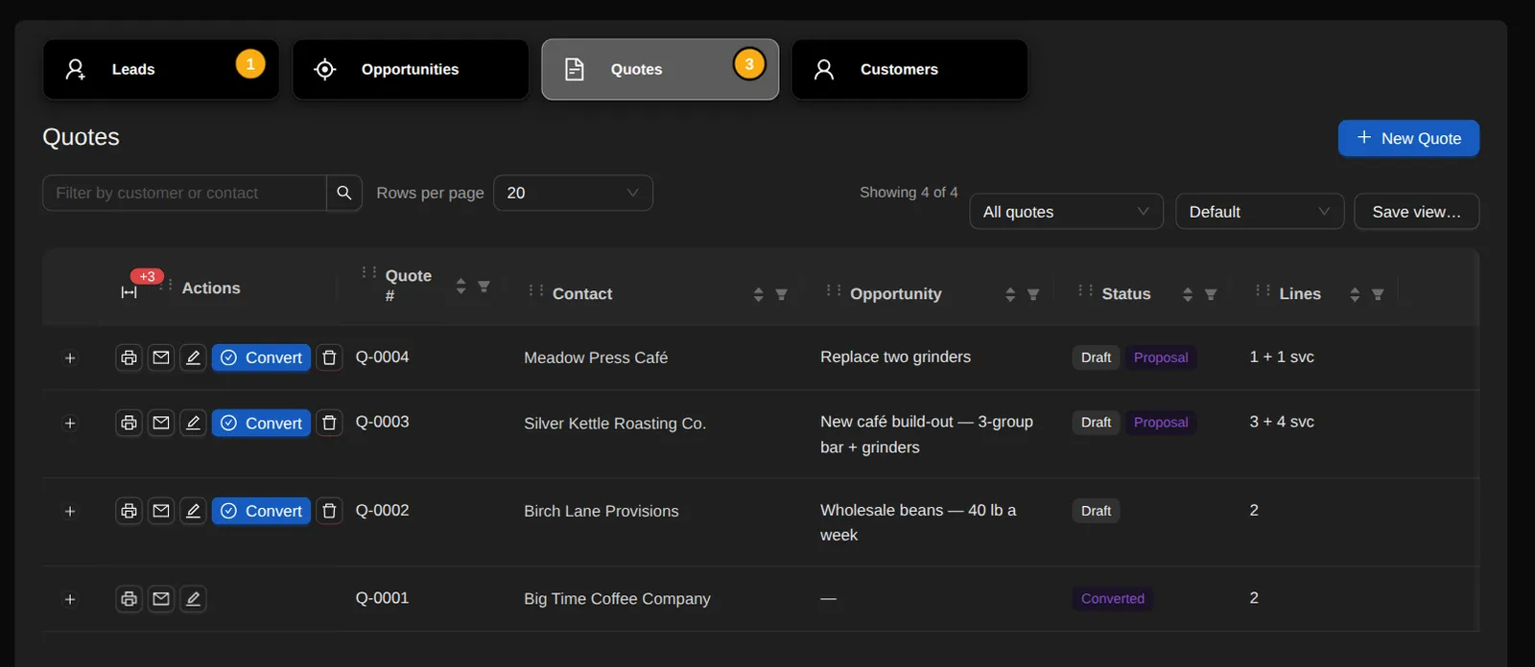Edit quote Q-0002 with pencil icon
Image resolution: width=1535 pixels, height=667 pixels.
pos(193,511)
